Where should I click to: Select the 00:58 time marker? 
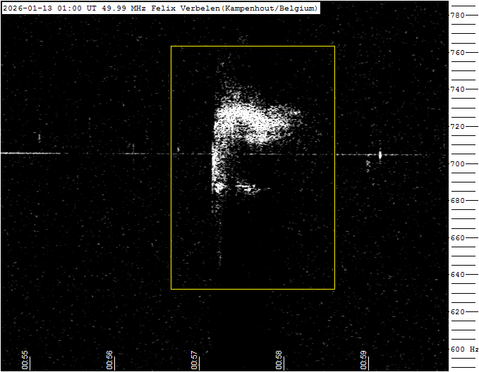click(279, 359)
